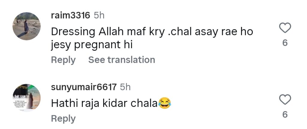Select the 'Dressing Allah maf kry' comment line
Image resolution: width=307 pixels, height=129 pixels.
[x=152, y=32]
